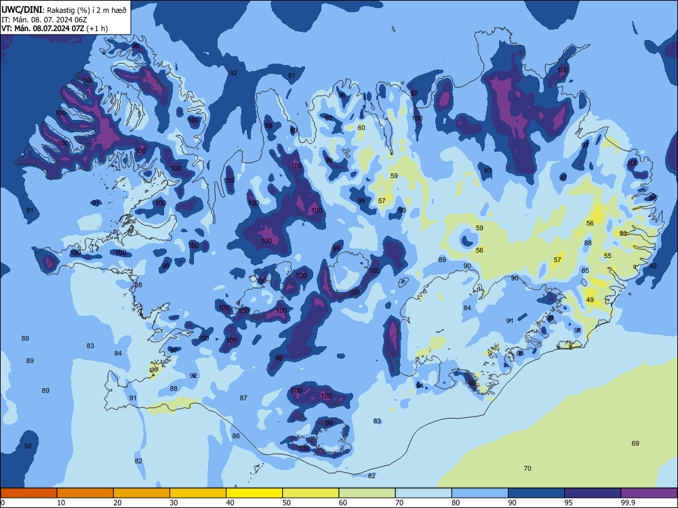Screen dimensions: 678x508
Task: Select the 70-80 pale blue legend swatch
Action: tap(423, 493)
